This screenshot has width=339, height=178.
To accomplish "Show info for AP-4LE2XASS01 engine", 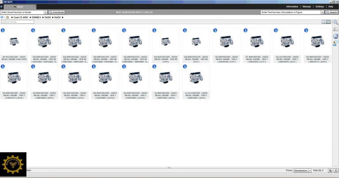I will (x=3, y=30).
